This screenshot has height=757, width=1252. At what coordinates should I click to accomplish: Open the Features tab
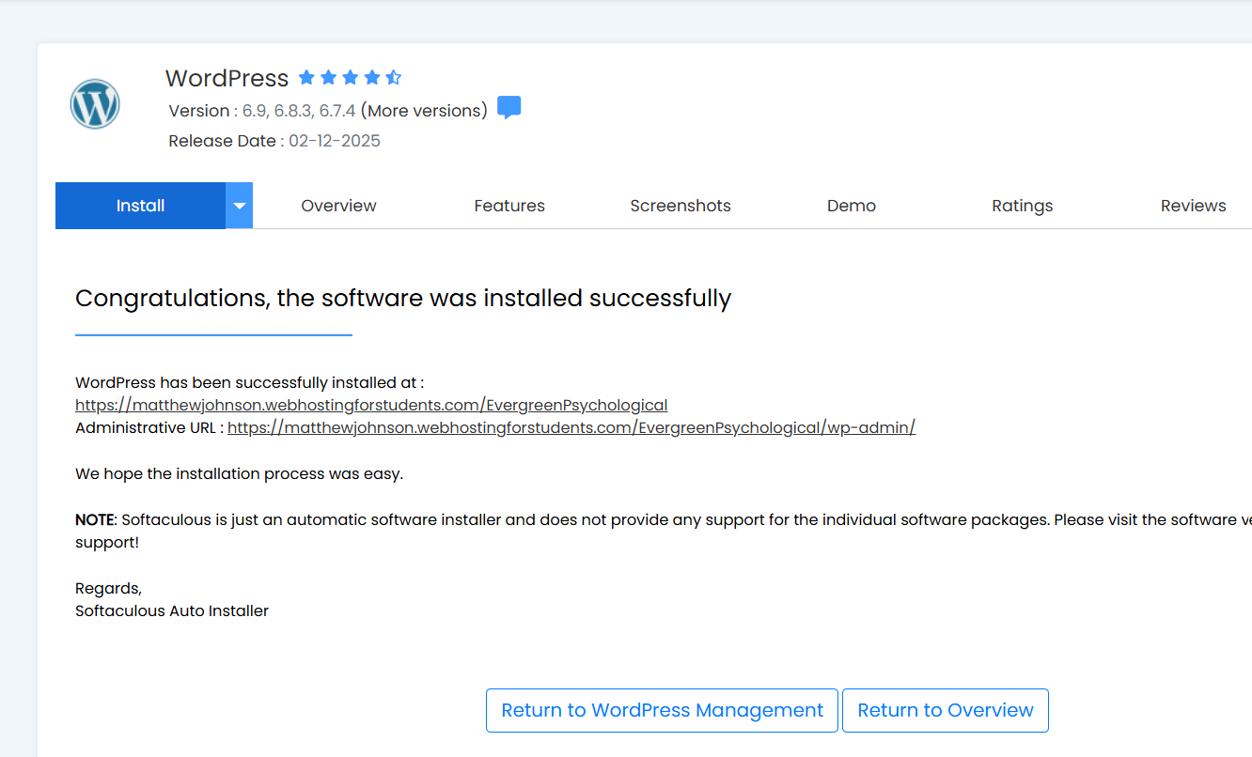pos(509,206)
